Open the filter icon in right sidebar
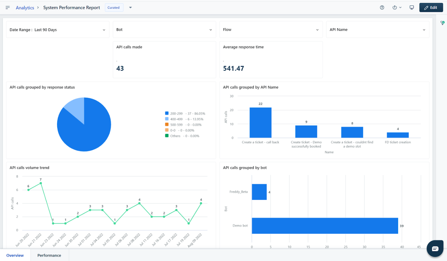This screenshot has height=261, width=447. tap(442, 23)
